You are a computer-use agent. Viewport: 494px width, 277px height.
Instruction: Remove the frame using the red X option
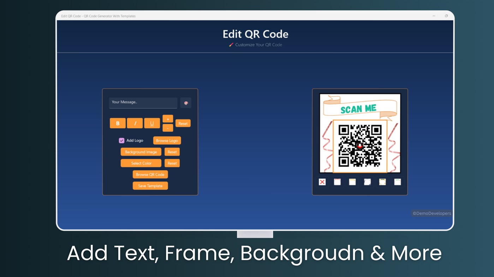(322, 182)
